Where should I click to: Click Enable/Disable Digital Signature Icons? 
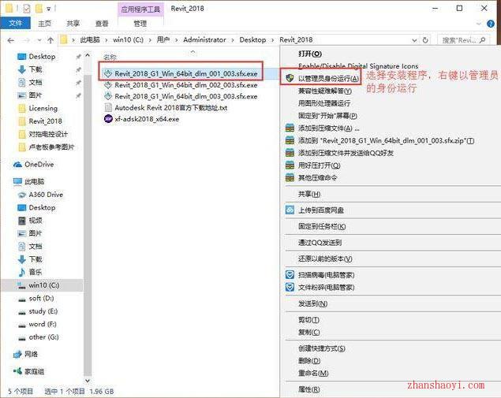click(358, 66)
